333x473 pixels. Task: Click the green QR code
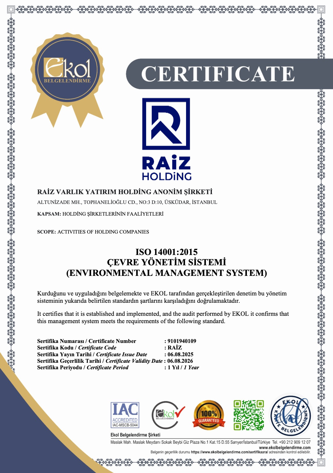tap(249, 415)
